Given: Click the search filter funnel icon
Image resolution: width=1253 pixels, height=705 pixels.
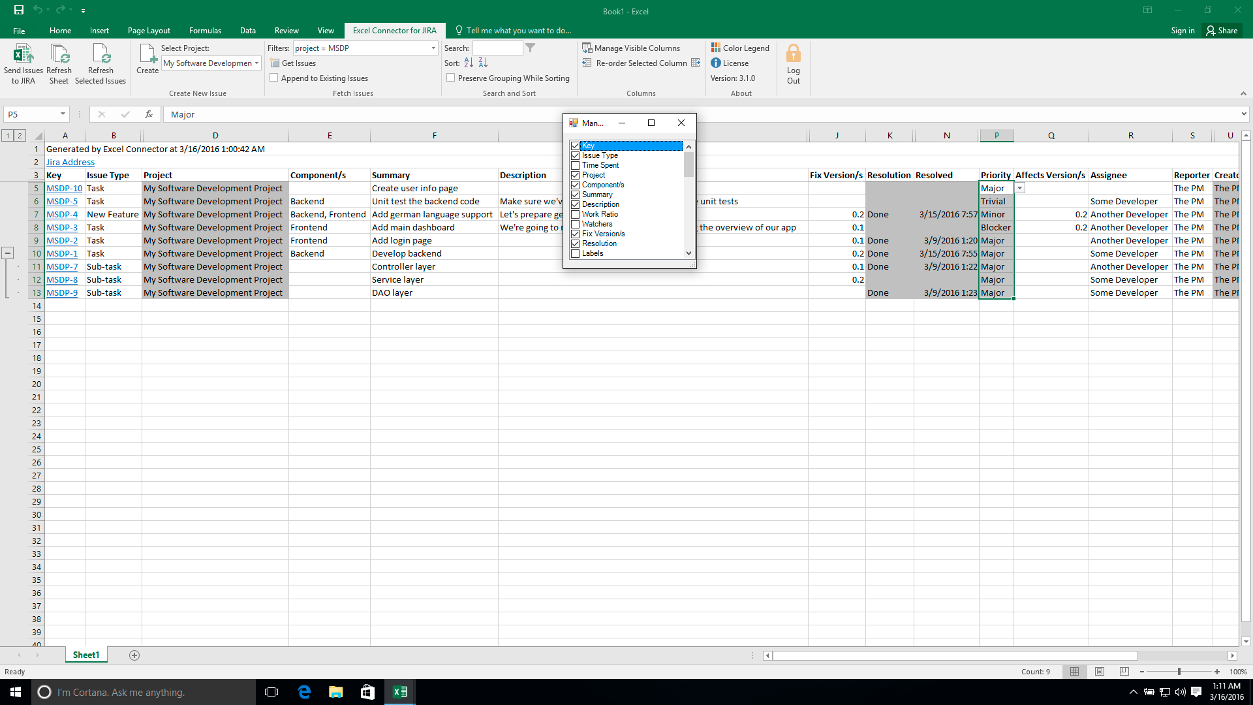Looking at the screenshot, I should [531, 48].
